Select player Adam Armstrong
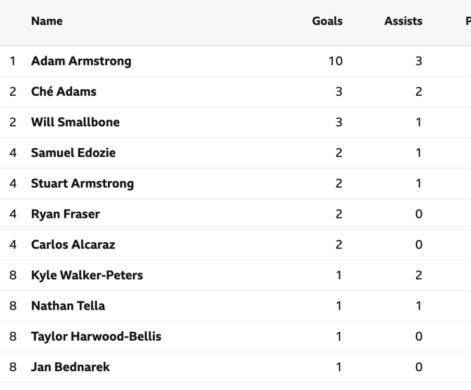The height and width of the screenshot is (390, 471). click(x=81, y=61)
